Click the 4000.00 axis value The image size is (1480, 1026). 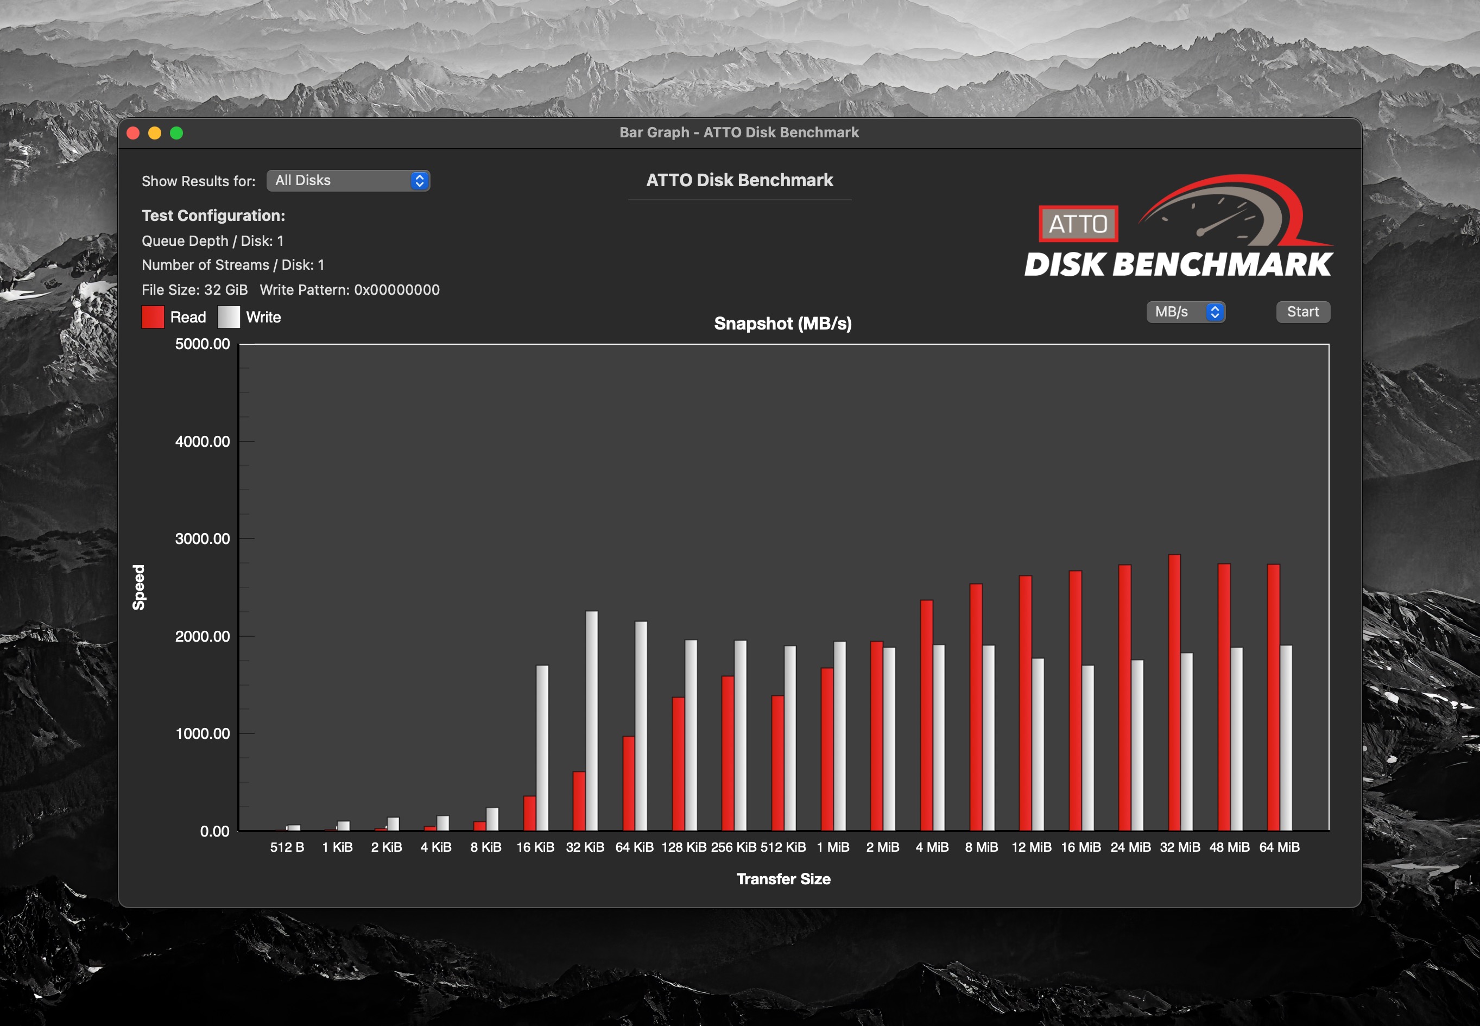tap(203, 442)
